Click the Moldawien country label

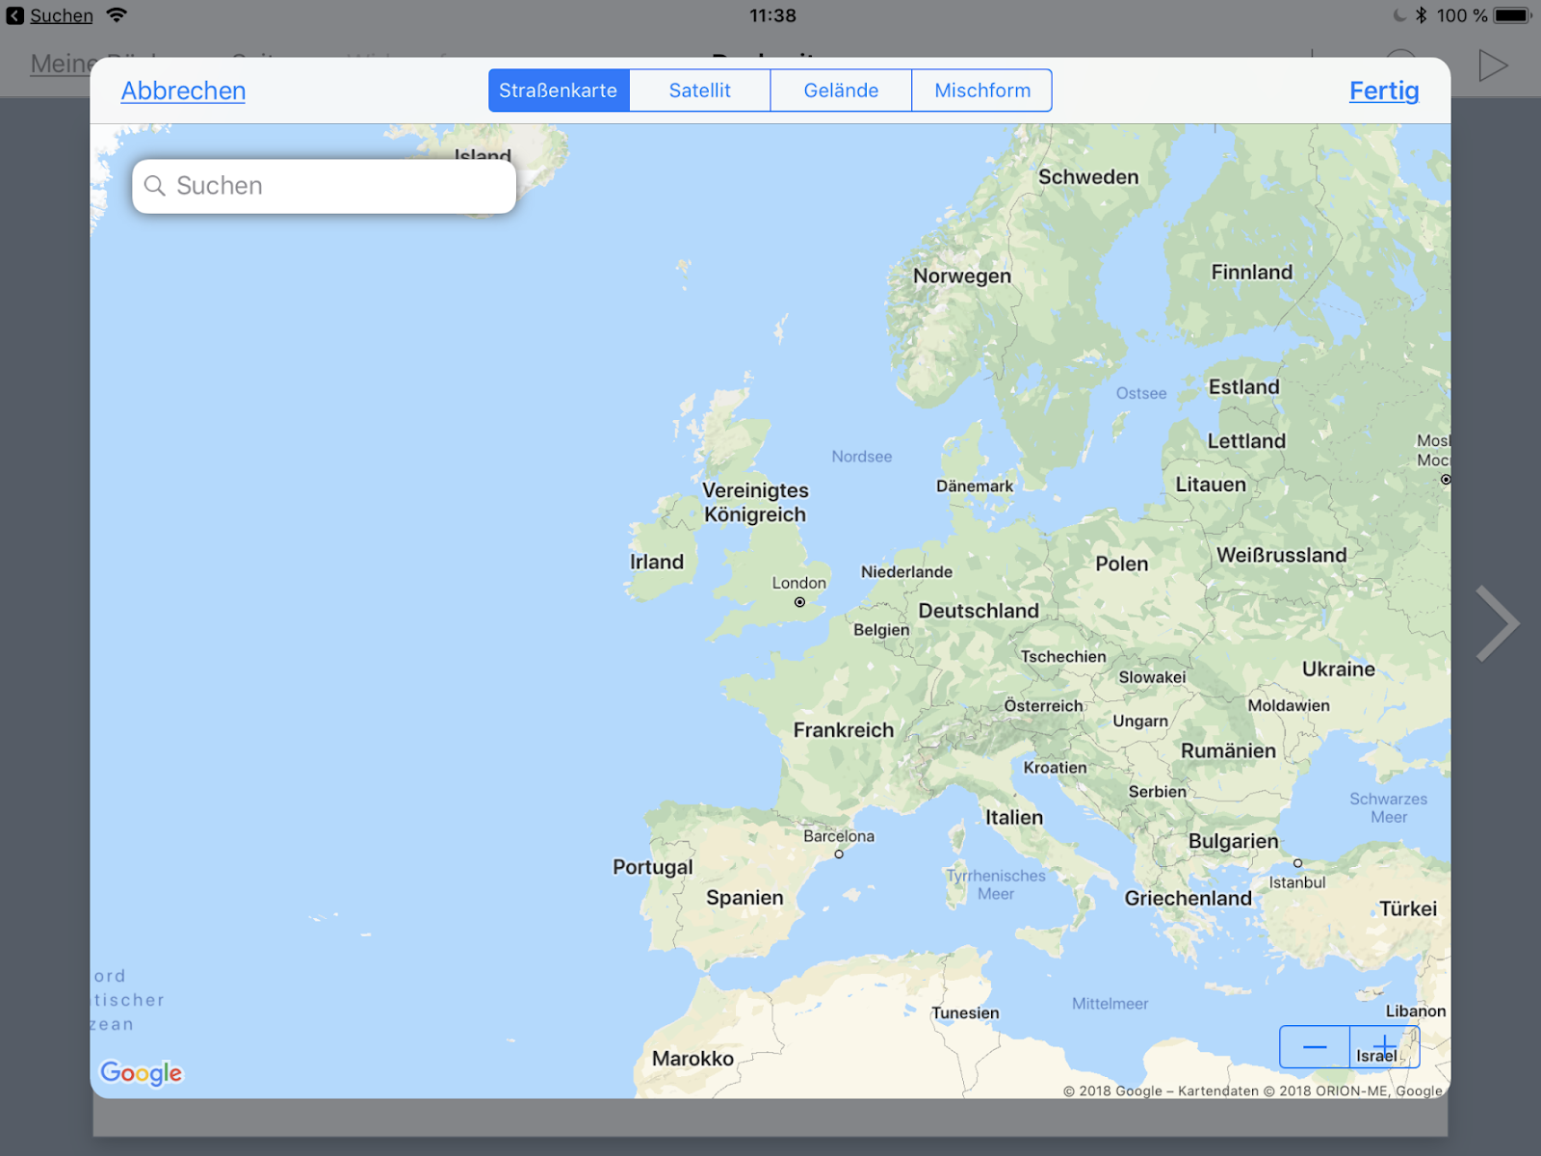pos(1289,705)
